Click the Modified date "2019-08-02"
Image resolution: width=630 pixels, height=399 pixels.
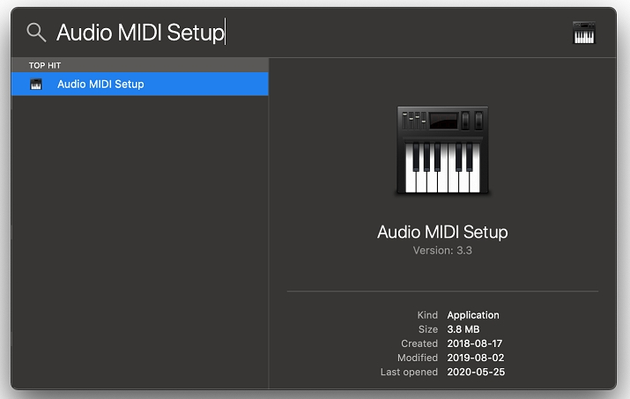(x=475, y=358)
